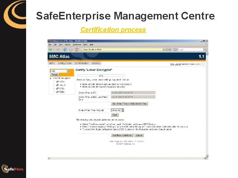Viewport: 238px width, 178px height.
Task: Click the fourth encryptor tree node icon
Action: (57, 92)
